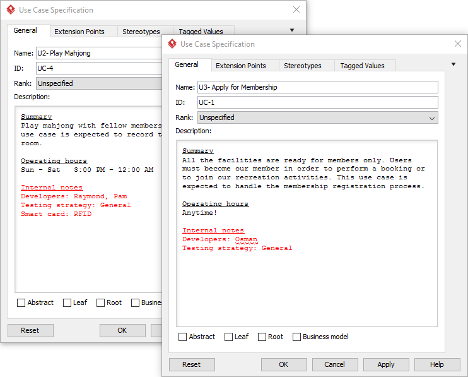Enable the Leaf checkbox in the front dialog
Viewport: 468px width, 377px height.
pos(228,337)
